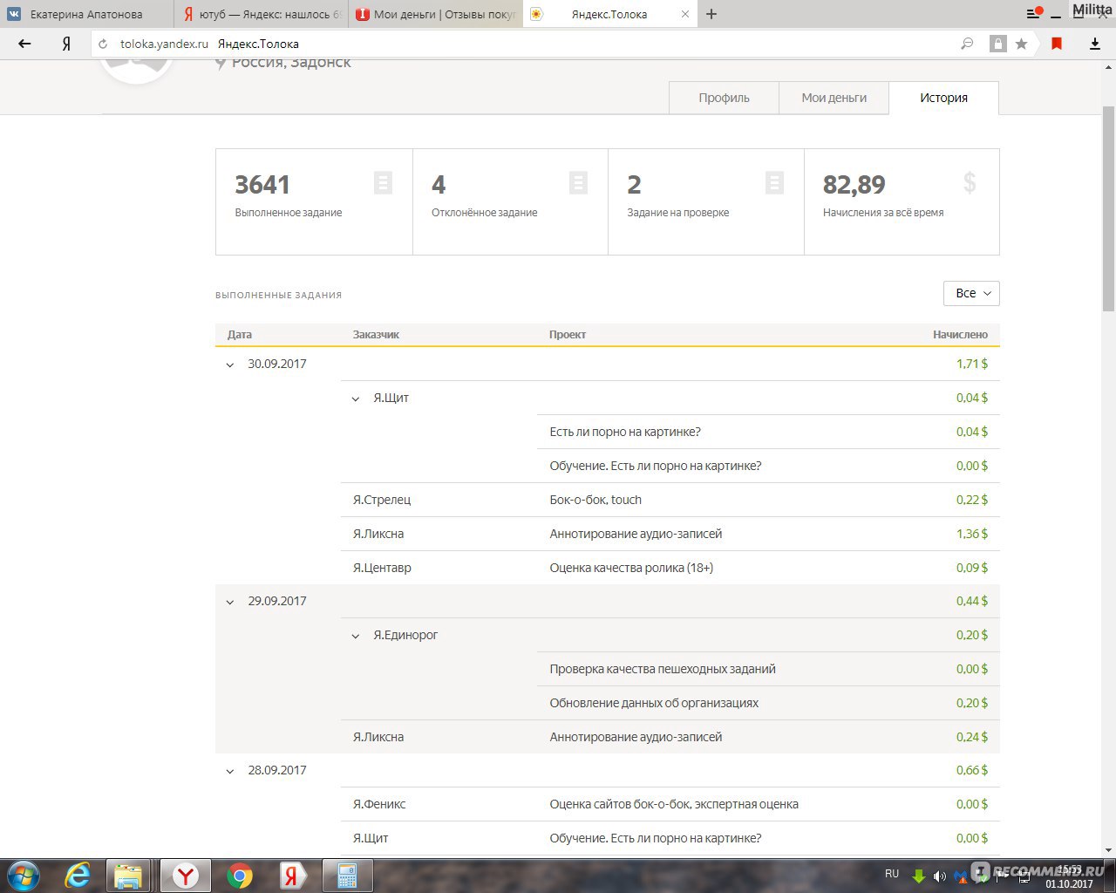1116x893 pixels.
Task: Click the 1,36 $ amount
Action: [972, 534]
